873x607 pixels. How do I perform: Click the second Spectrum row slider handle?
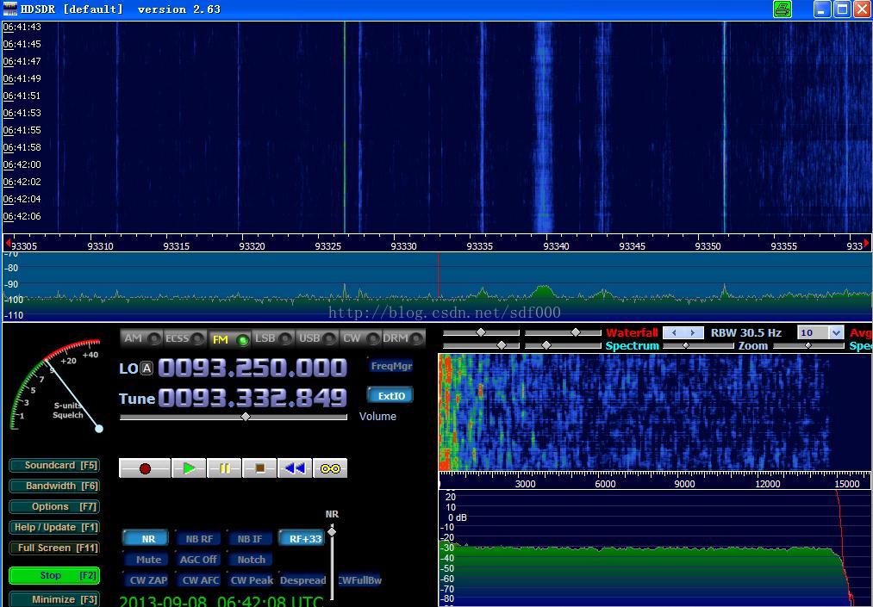tap(546, 345)
